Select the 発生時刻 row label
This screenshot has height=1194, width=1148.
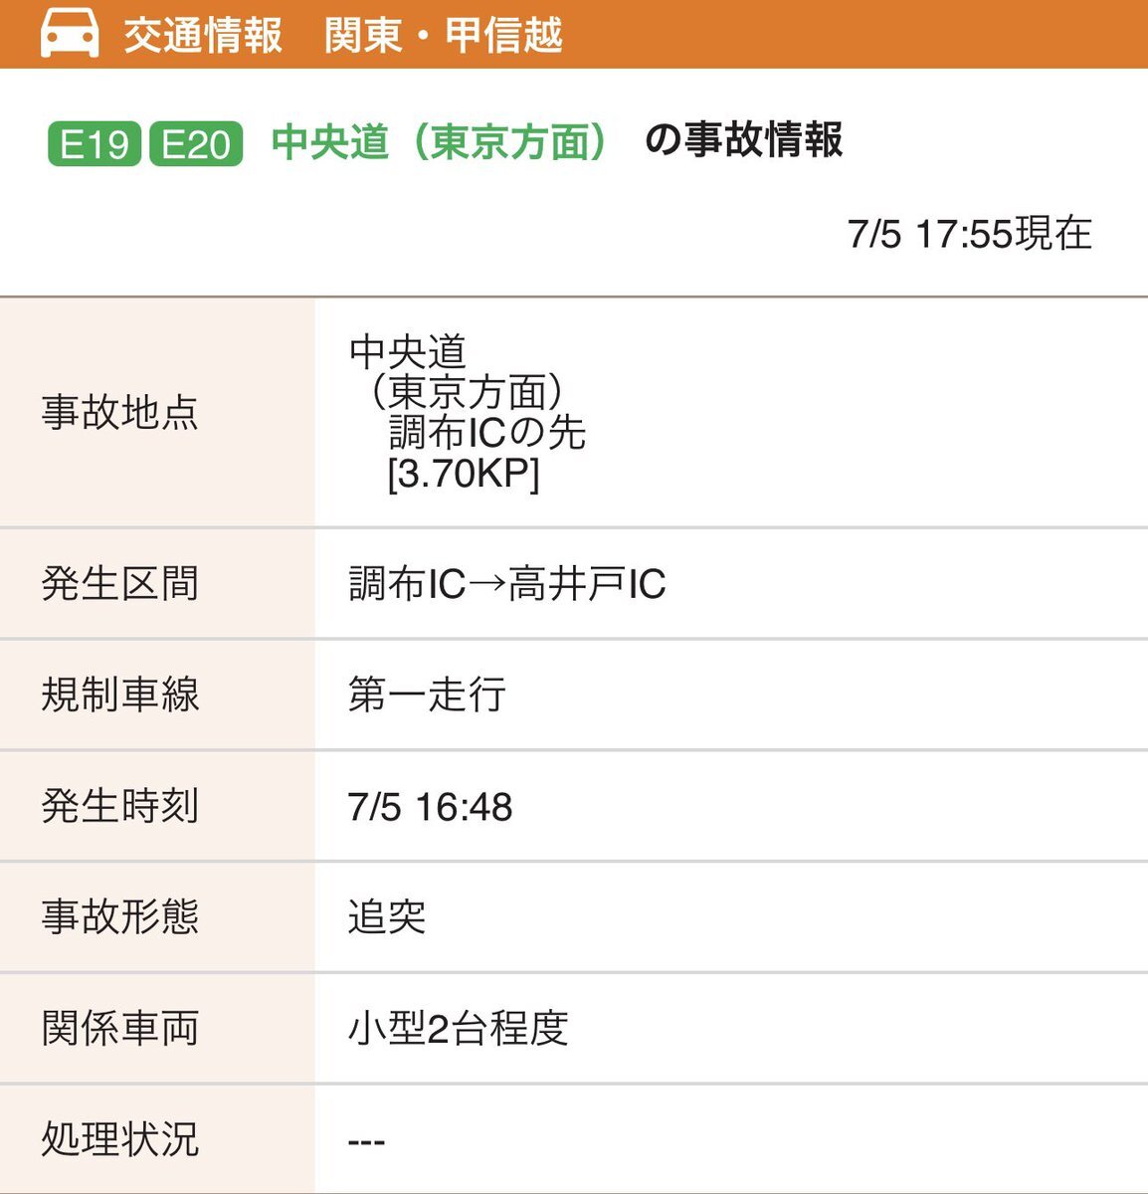120,806
